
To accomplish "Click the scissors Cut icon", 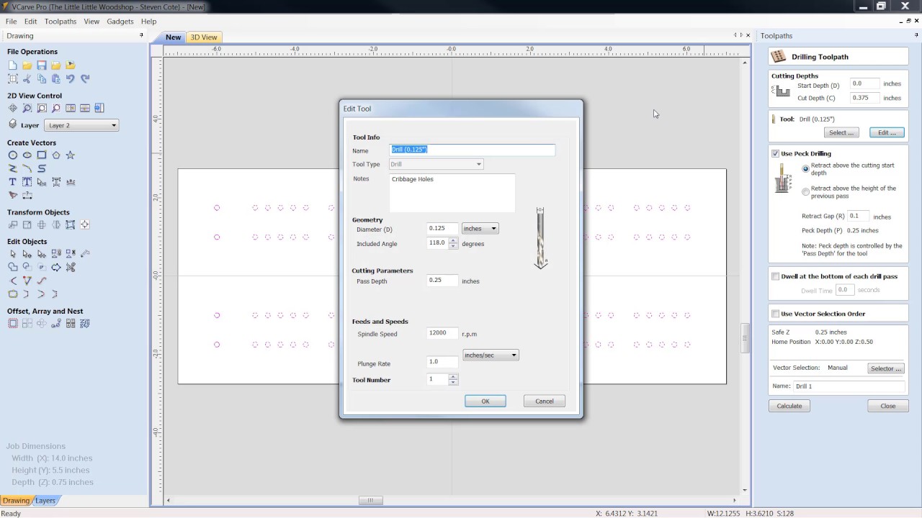I will point(27,79).
